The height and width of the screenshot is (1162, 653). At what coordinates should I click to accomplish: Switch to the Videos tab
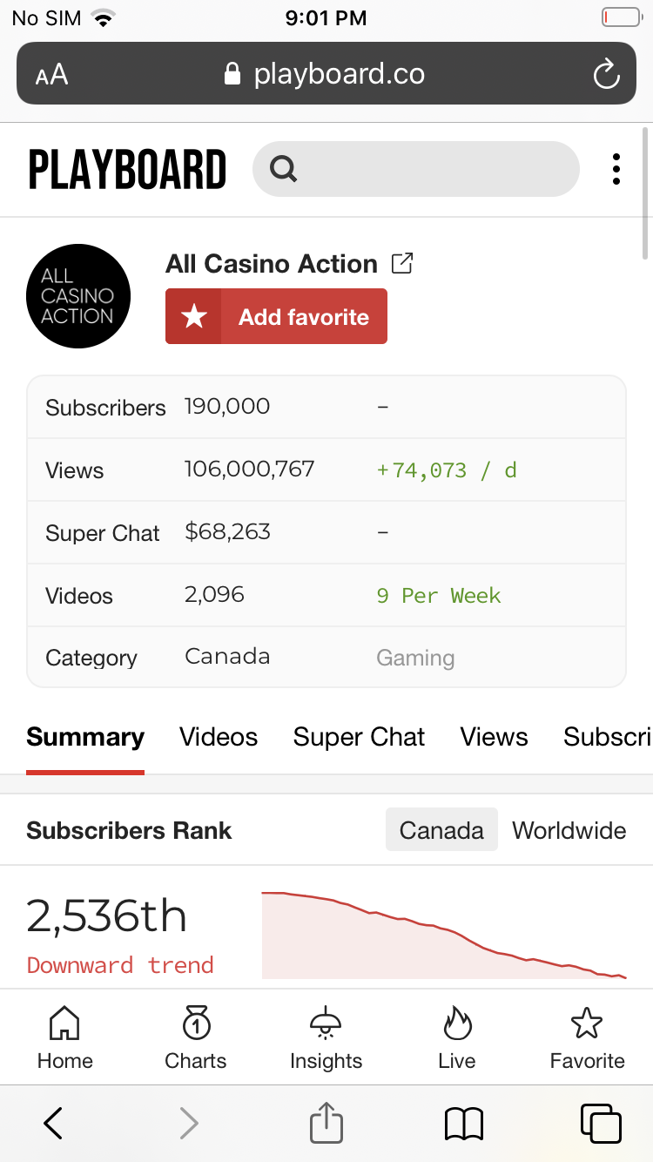point(219,737)
